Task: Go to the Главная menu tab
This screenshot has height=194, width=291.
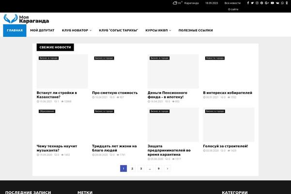Action: click(15, 31)
